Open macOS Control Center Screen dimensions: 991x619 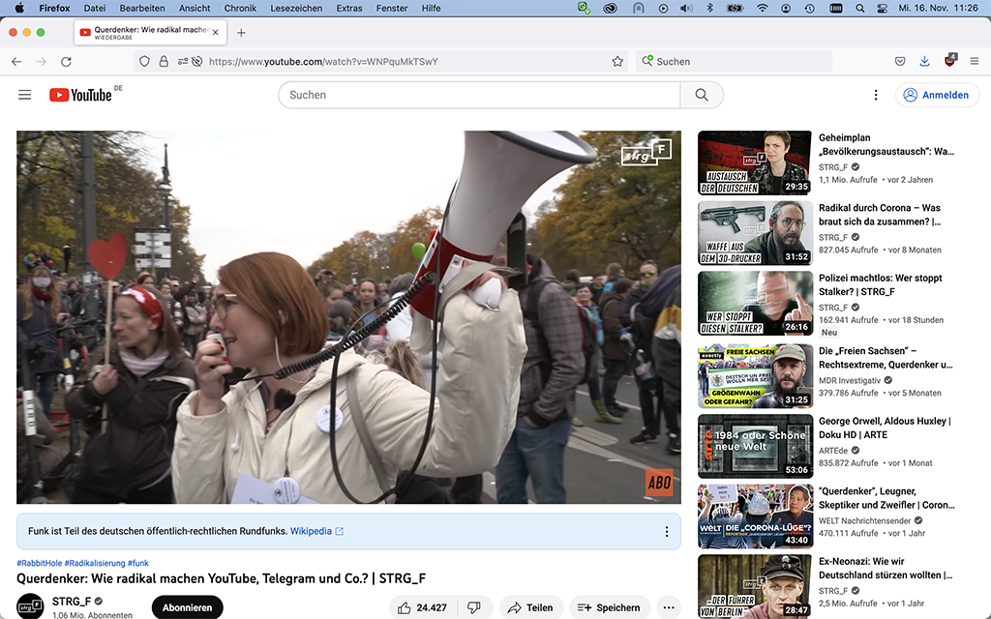[x=884, y=8]
